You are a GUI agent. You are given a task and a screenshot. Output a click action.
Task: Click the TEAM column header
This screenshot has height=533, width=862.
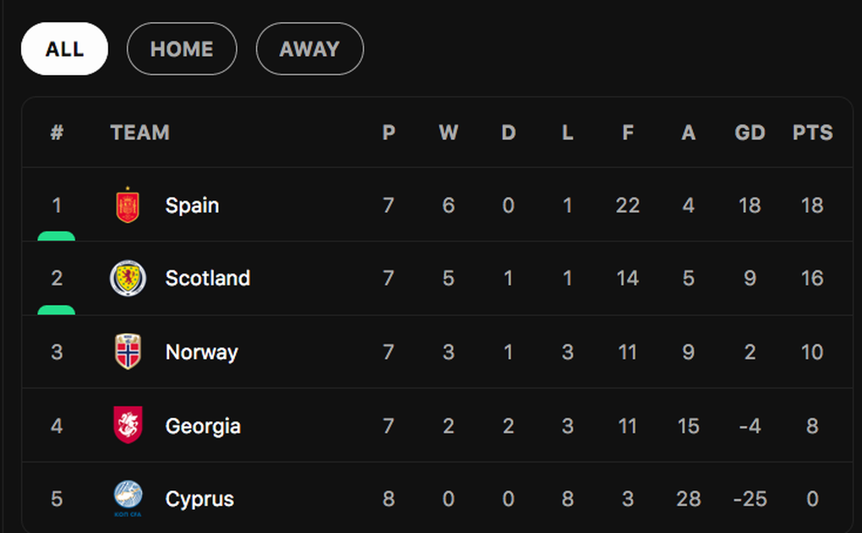[x=139, y=133]
